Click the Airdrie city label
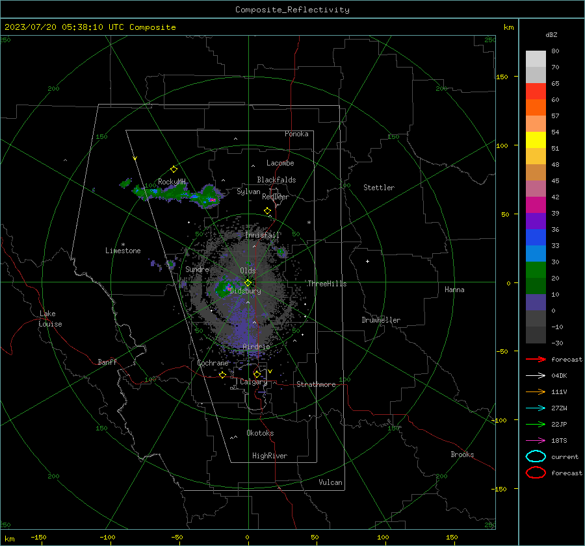Screen dimensions: 585x546 256,347
